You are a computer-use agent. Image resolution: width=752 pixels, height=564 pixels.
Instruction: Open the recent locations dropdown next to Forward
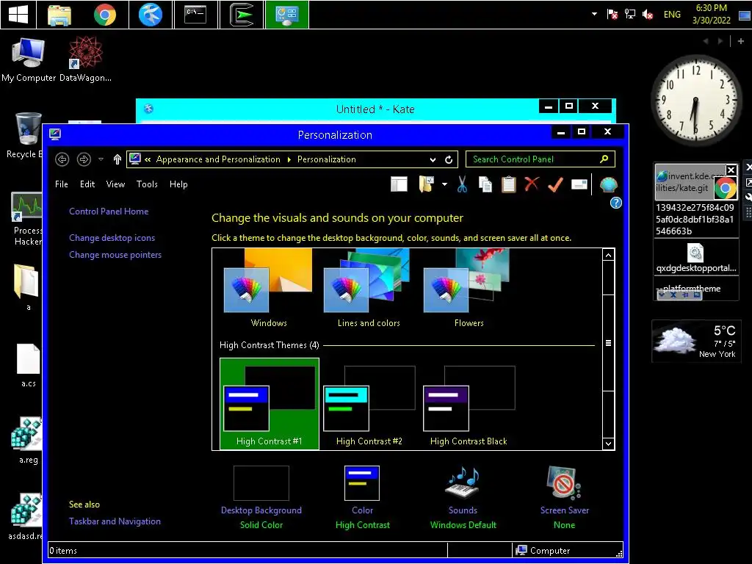[x=101, y=159]
